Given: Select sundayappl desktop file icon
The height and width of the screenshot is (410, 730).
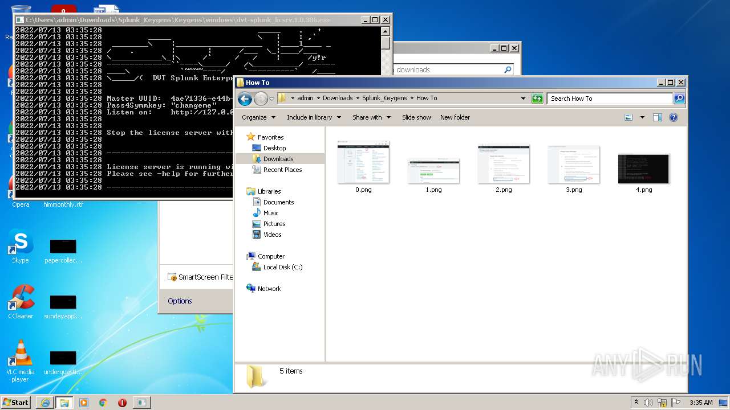Looking at the screenshot, I should pos(63,306).
